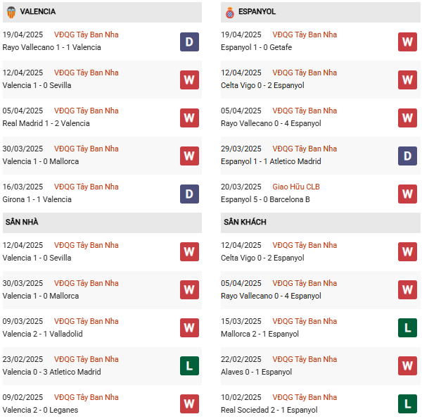Click the Valencia club crest icon
Viewport: 422px width, 419px height.
pos(11,12)
